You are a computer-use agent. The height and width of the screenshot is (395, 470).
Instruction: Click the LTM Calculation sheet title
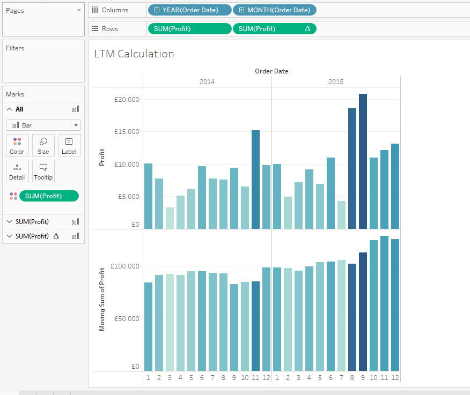coord(134,54)
